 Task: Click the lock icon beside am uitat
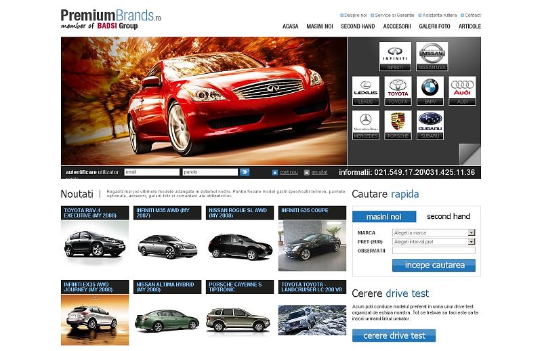point(307,172)
